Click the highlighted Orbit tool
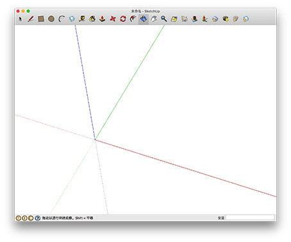Viewport: 291px width, 242px height. point(144,19)
